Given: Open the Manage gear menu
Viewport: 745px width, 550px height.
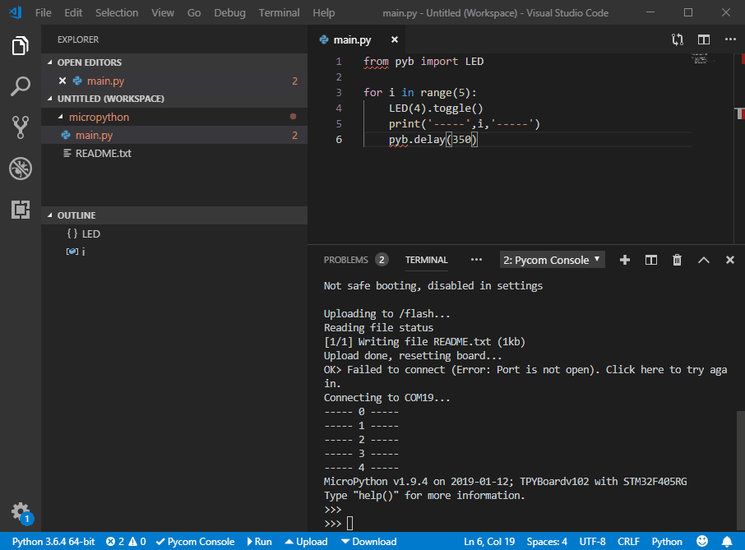Looking at the screenshot, I should tap(21, 512).
